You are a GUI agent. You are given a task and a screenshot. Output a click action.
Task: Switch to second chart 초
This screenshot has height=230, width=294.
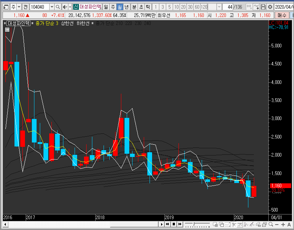(x=141, y=7)
